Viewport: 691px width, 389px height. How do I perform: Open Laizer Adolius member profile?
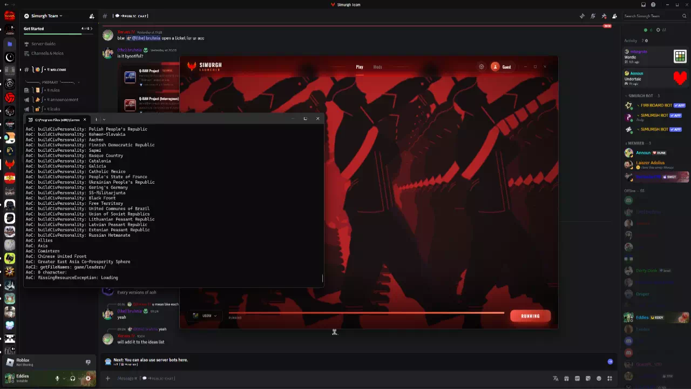pos(655,164)
